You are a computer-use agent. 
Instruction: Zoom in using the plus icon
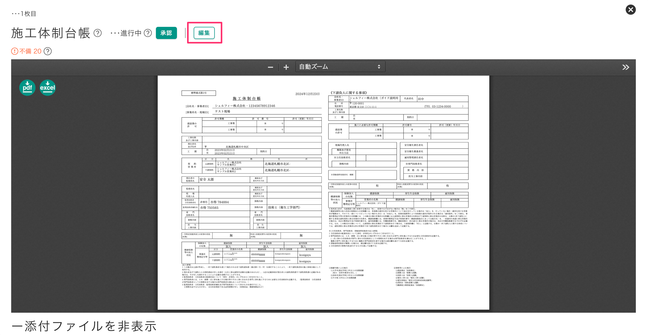click(x=286, y=67)
